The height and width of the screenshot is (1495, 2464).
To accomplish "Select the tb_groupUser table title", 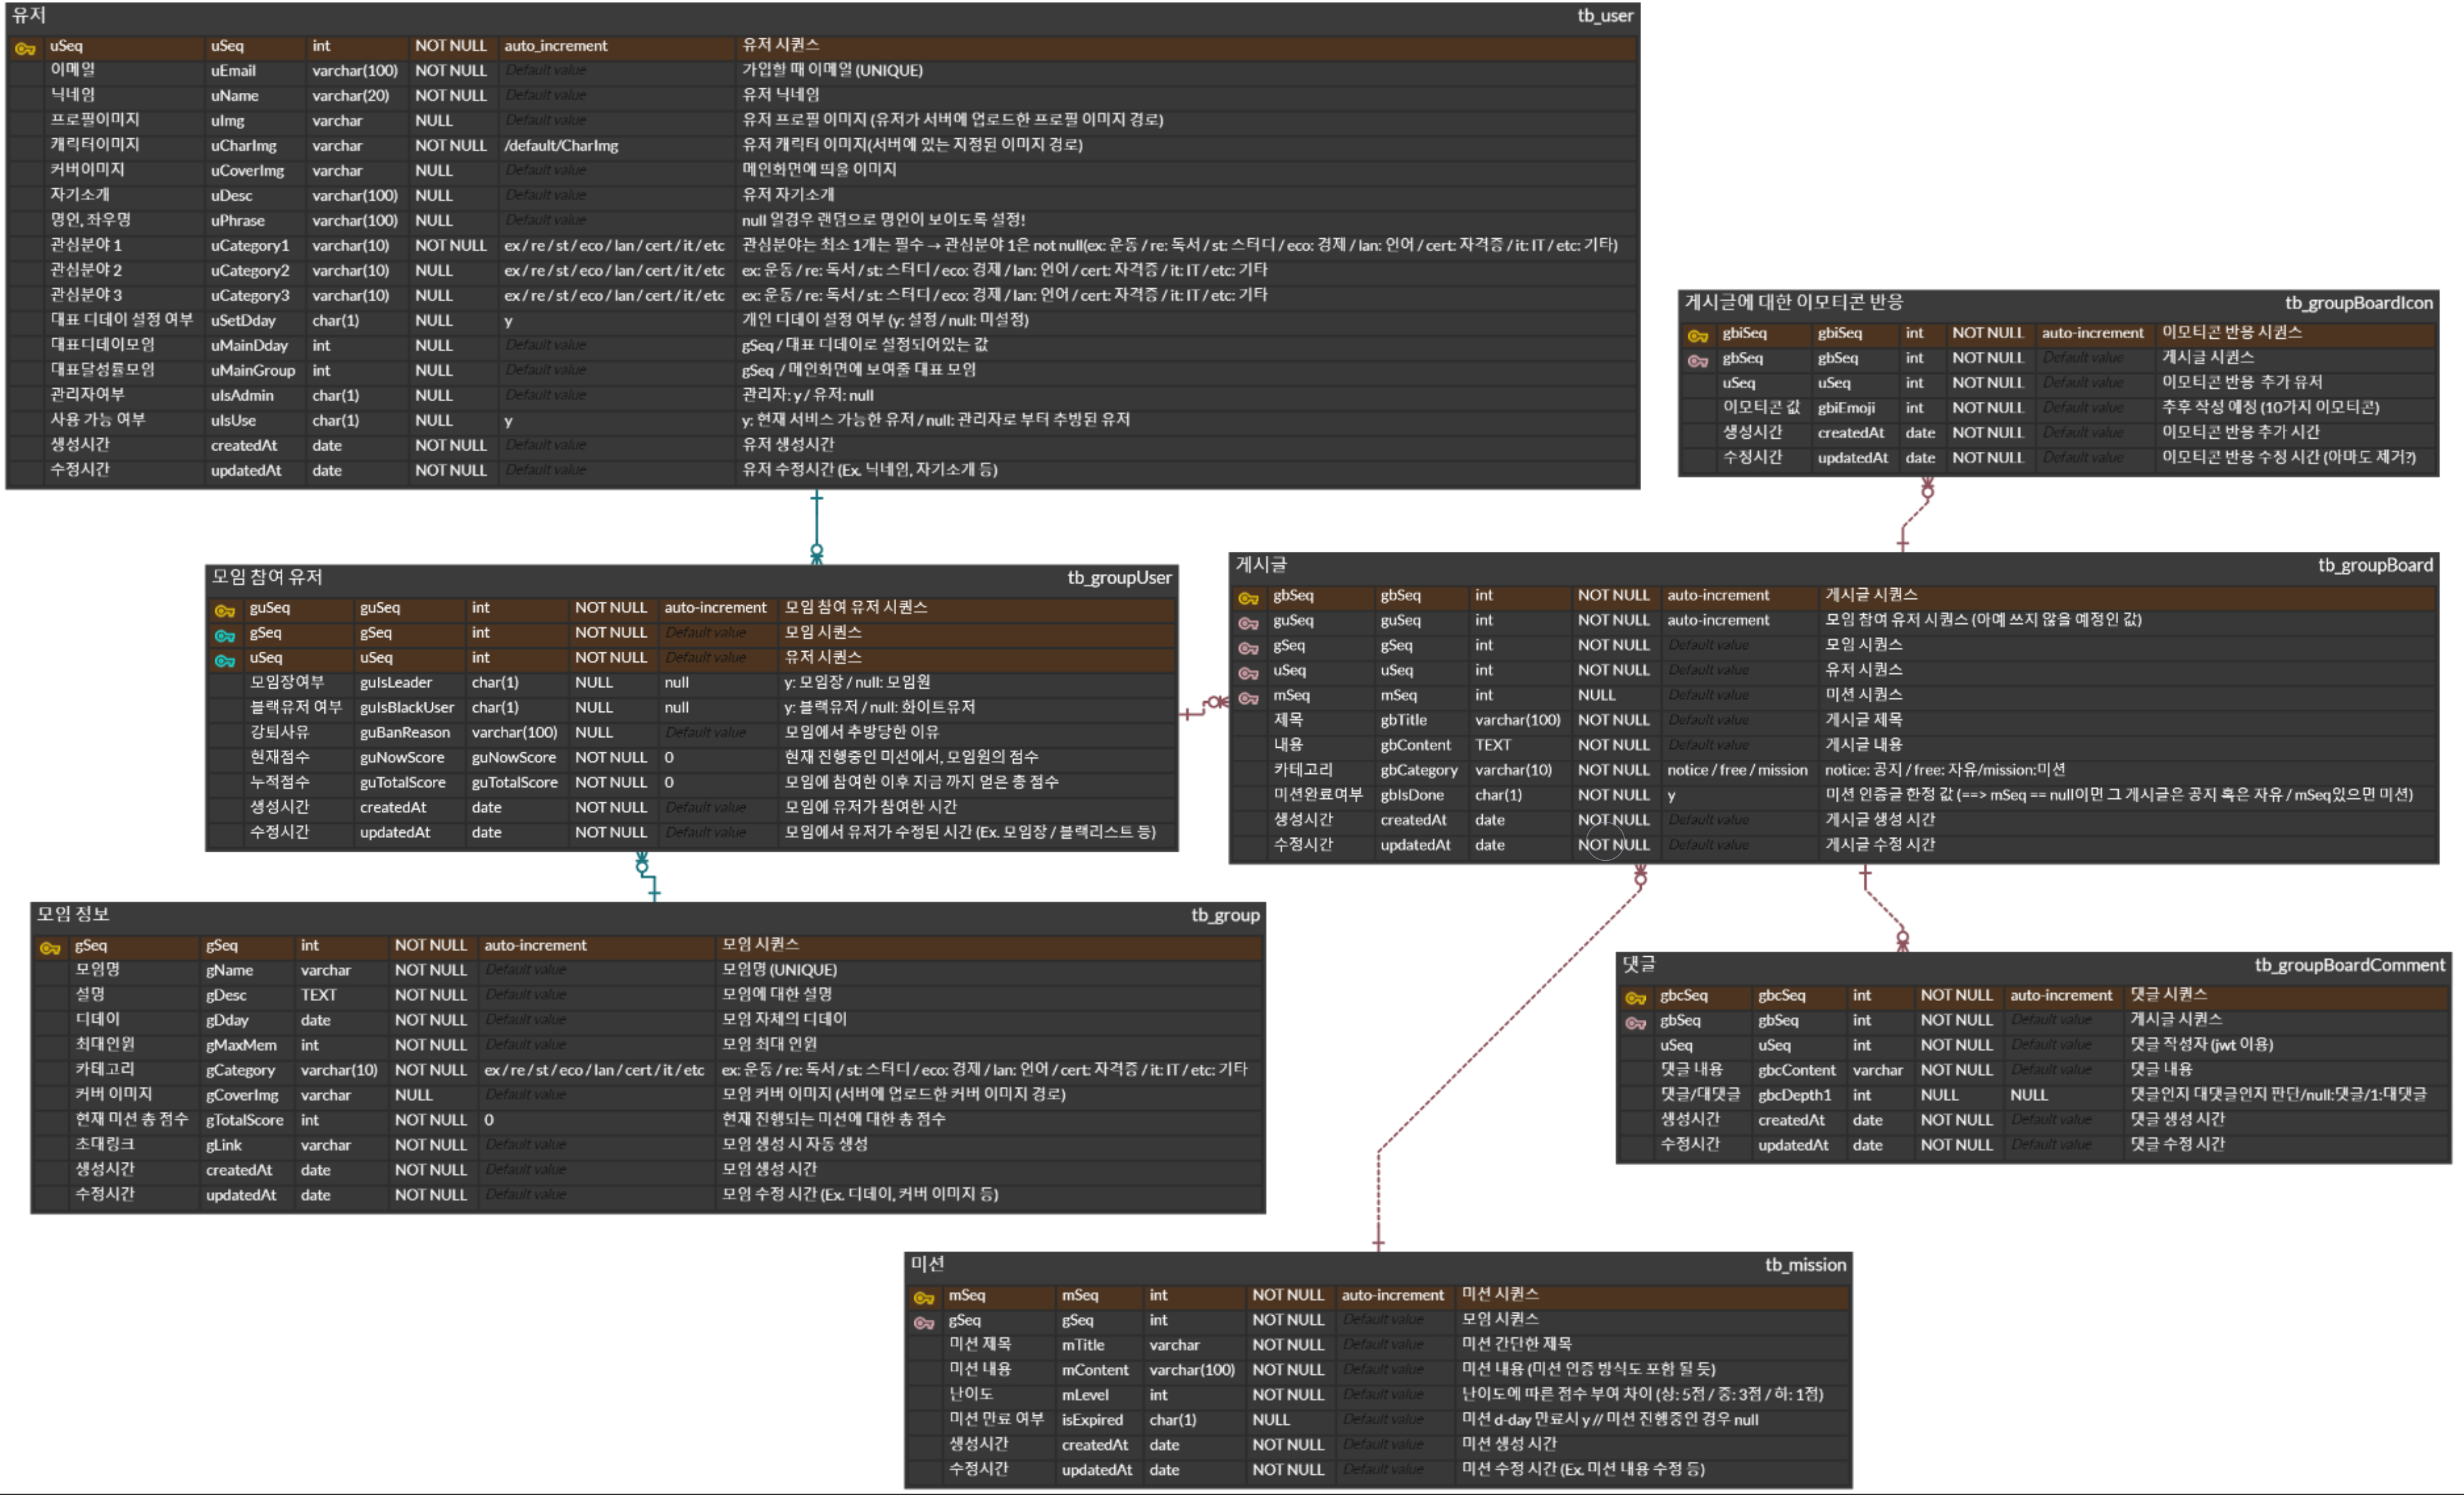I will (x=1119, y=577).
